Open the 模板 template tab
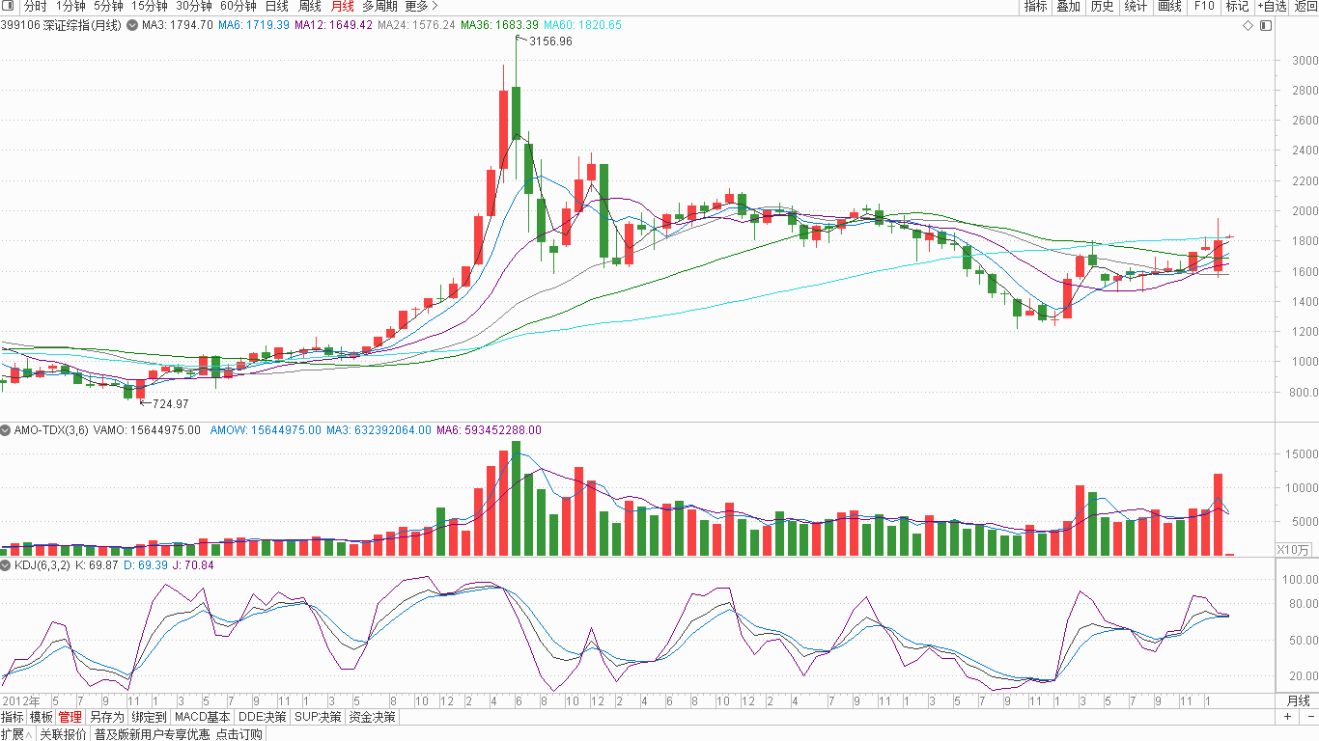 41,717
